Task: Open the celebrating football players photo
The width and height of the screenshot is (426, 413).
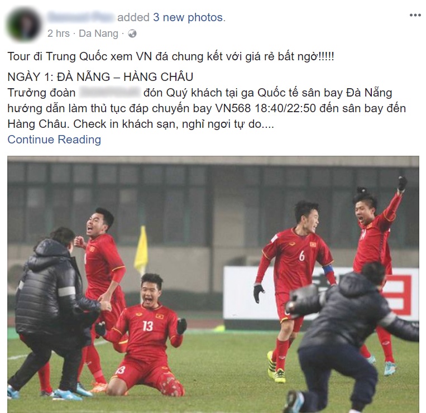Action: click(213, 284)
